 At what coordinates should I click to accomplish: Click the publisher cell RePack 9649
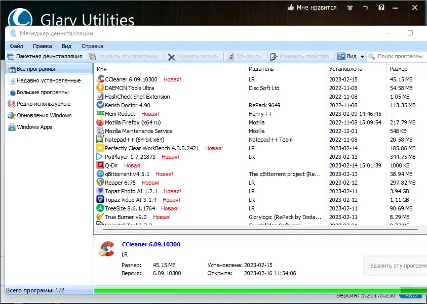click(x=264, y=105)
